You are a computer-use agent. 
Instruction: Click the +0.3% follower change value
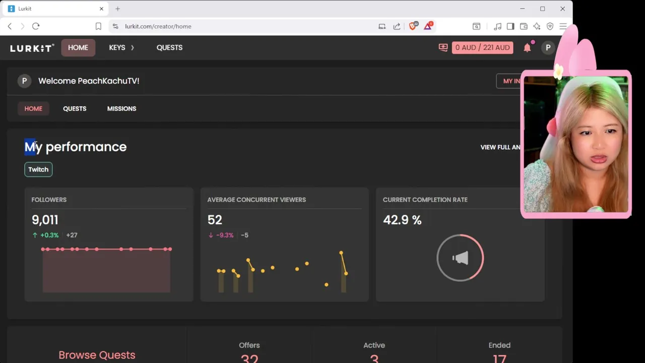point(49,235)
